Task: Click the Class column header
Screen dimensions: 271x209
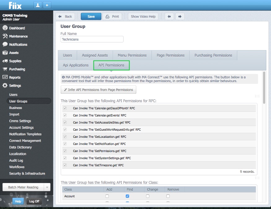Action: tap(83, 189)
